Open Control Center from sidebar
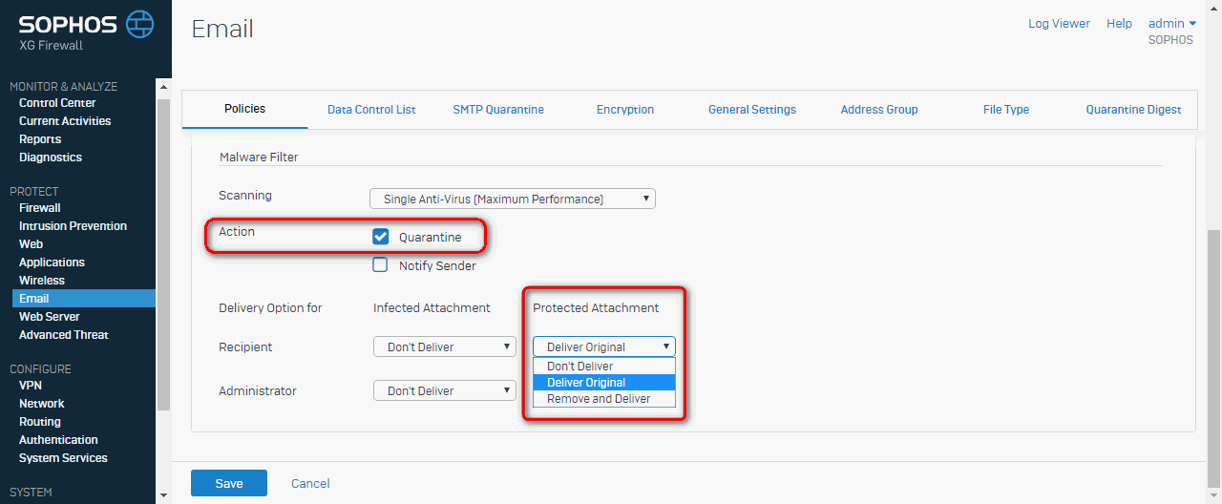The height and width of the screenshot is (504, 1222). [57, 103]
